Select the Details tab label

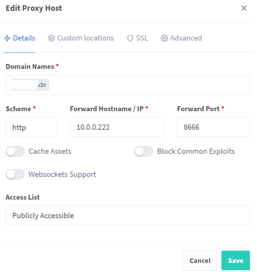pos(24,38)
